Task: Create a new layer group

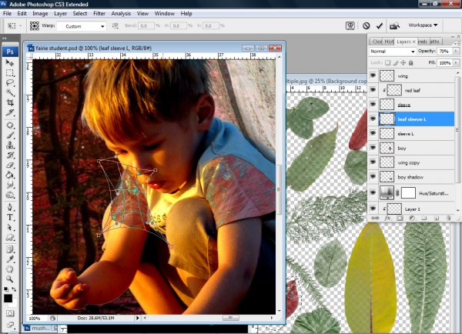Action: click(424, 219)
